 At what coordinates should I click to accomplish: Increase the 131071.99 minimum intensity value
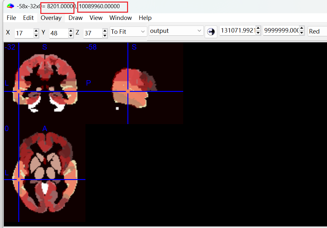[x=258, y=28]
